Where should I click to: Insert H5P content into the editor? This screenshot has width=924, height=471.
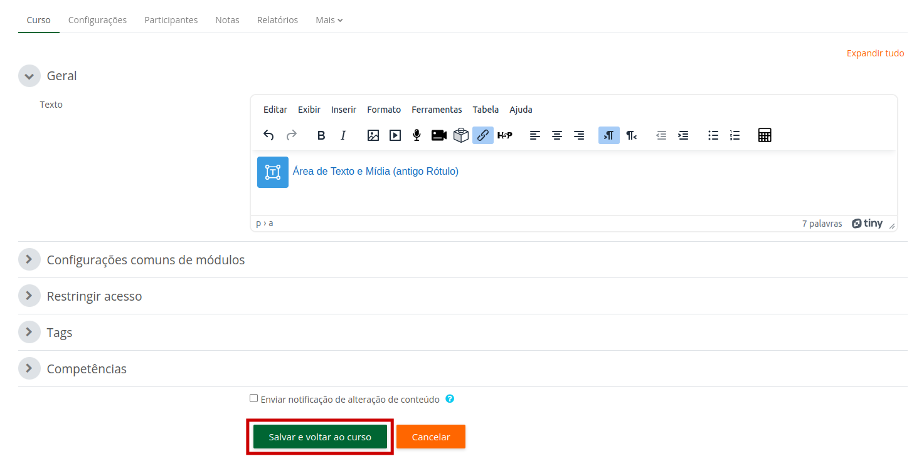[505, 135]
